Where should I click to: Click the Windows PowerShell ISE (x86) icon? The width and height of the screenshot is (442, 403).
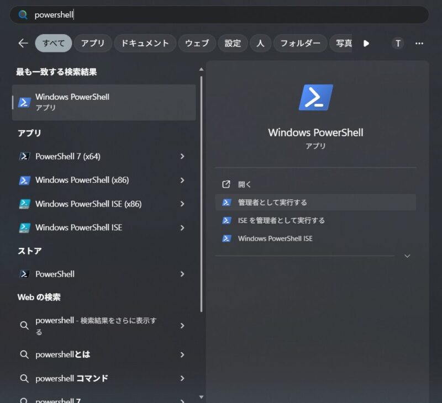pyautogui.click(x=25, y=204)
